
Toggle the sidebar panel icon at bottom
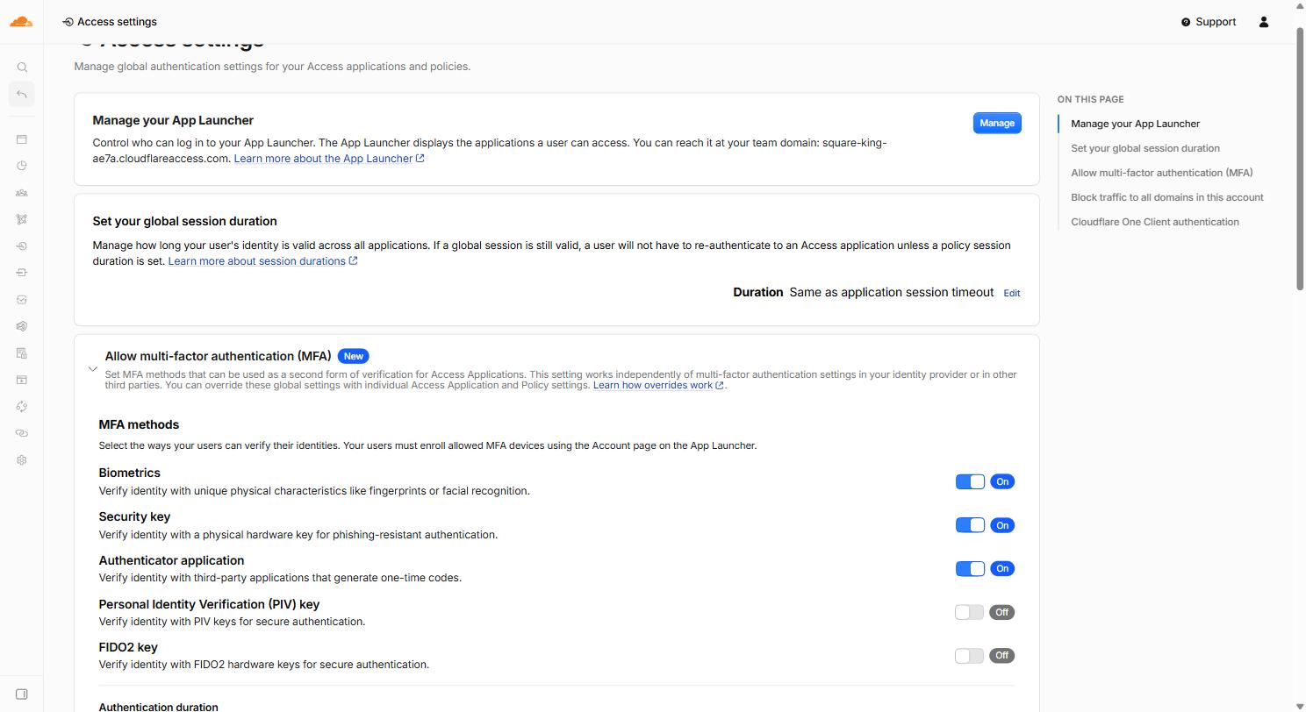tap(22, 694)
